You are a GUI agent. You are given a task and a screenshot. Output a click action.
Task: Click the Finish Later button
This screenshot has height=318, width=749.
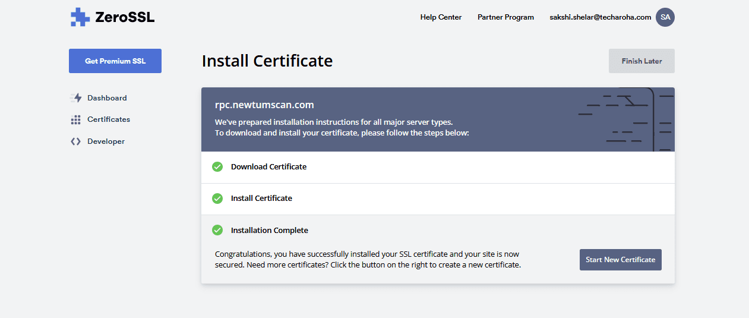[x=641, y=61]
